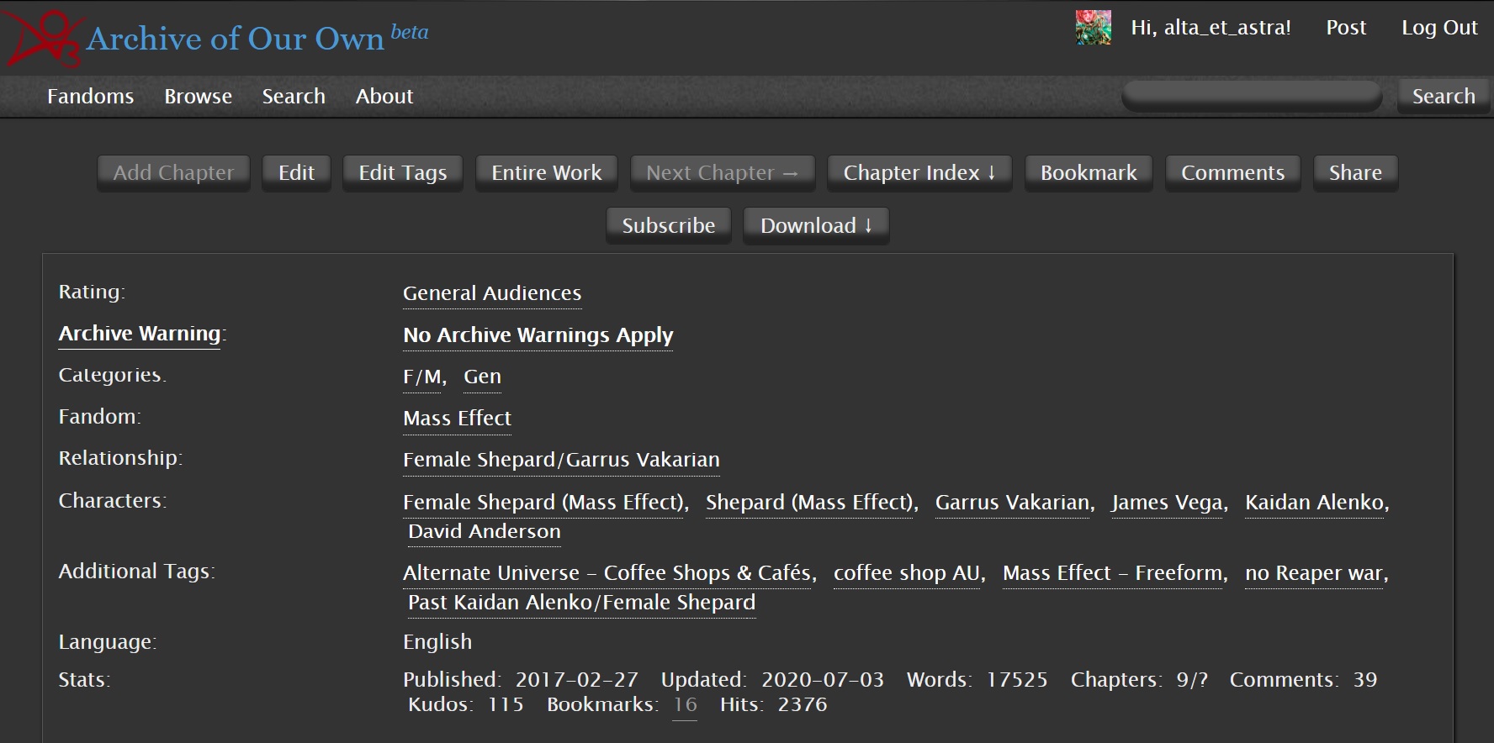This screenshot has width=1494, height=743.
Task: Open the Female Shepard (Mass Effect) character tag
Action: [x=543, y=503]
